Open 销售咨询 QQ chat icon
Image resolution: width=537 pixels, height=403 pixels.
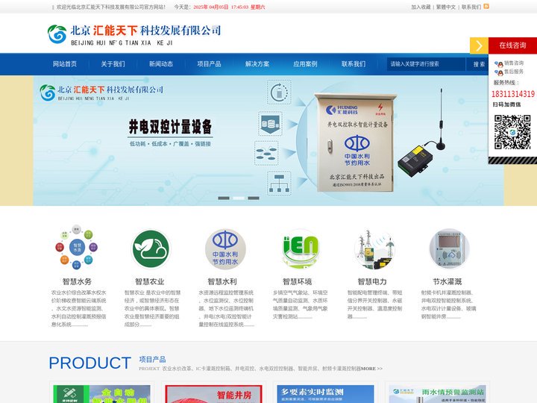(499, 63)
